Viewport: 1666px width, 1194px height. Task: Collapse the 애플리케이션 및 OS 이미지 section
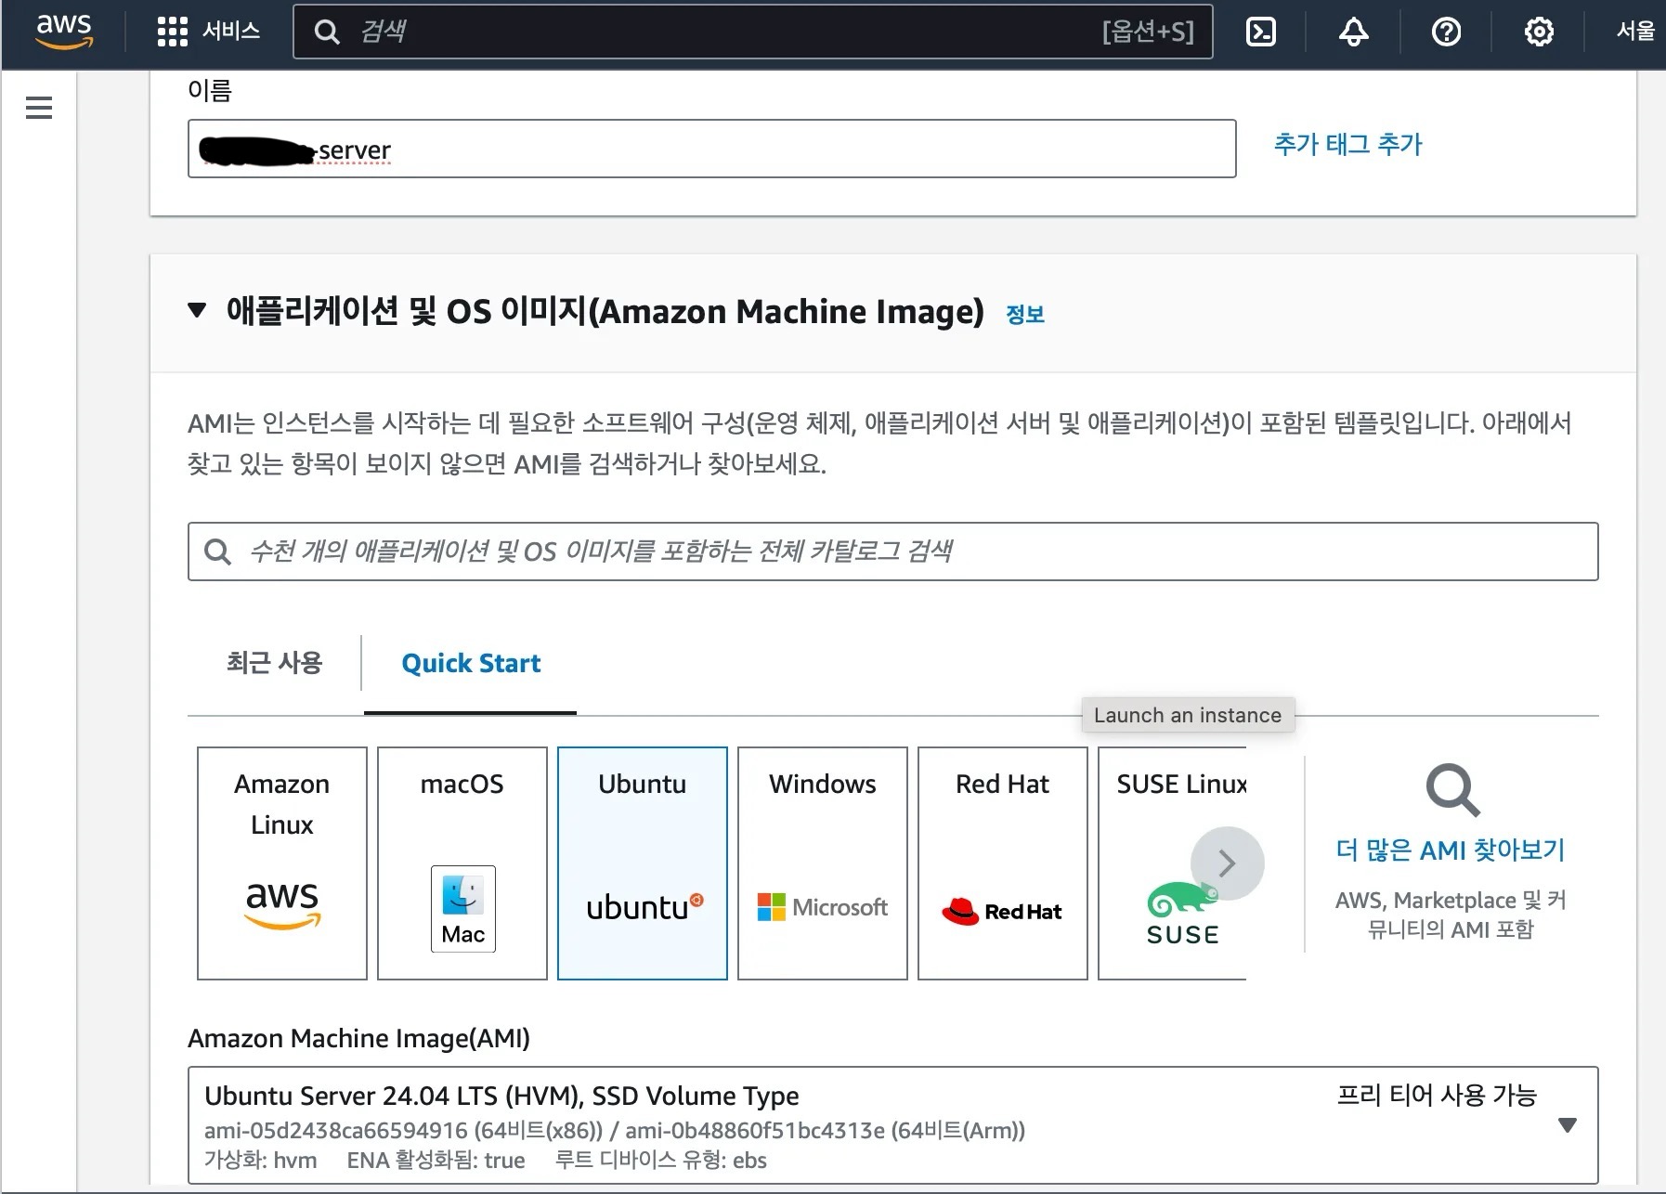pyautogui.click(x=197, y=310)
